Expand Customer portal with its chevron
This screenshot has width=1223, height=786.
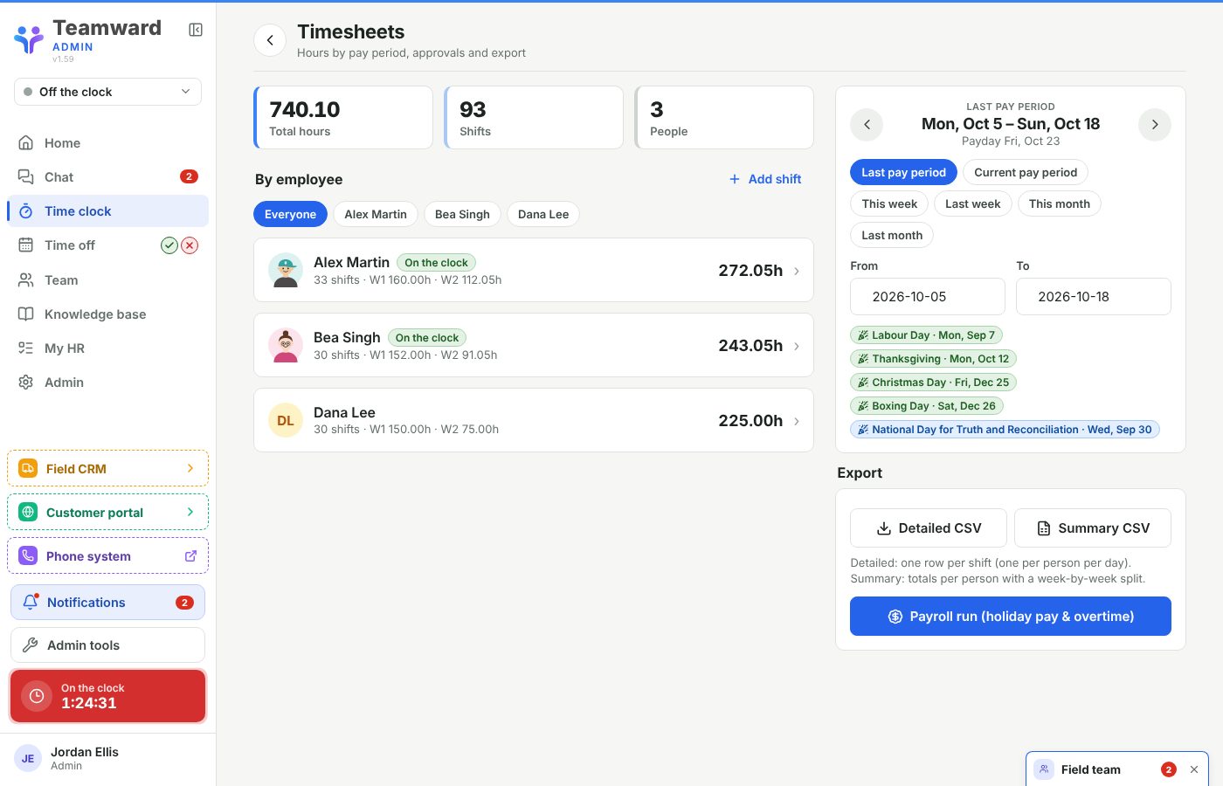(x=190, y=513)
